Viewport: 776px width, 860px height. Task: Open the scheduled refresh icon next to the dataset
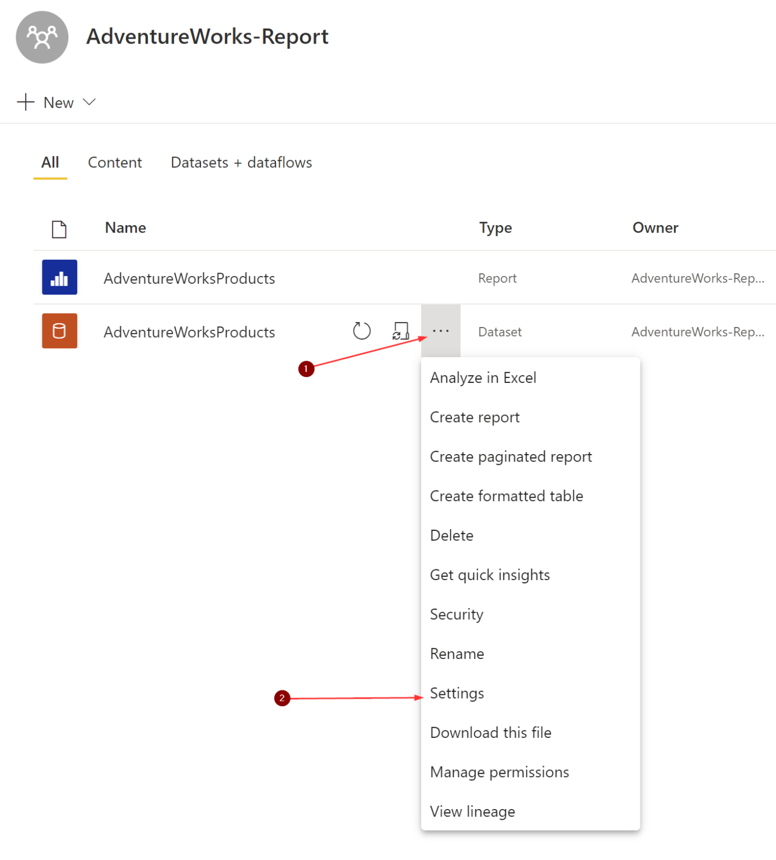401,330
